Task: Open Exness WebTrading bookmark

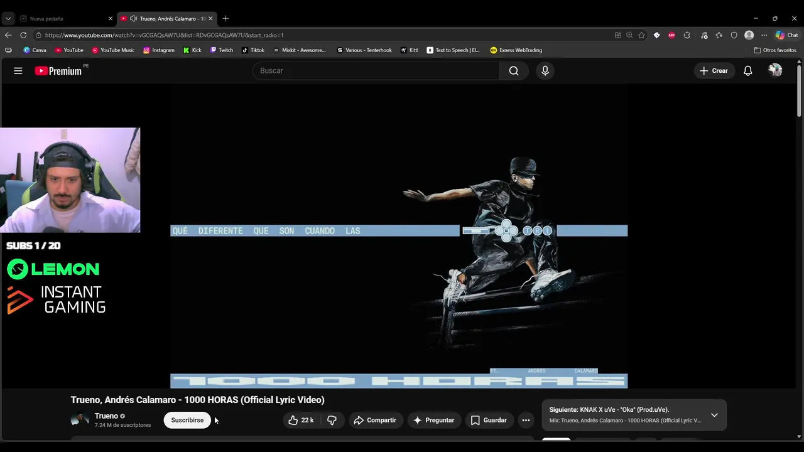Action: pos(516,50)
